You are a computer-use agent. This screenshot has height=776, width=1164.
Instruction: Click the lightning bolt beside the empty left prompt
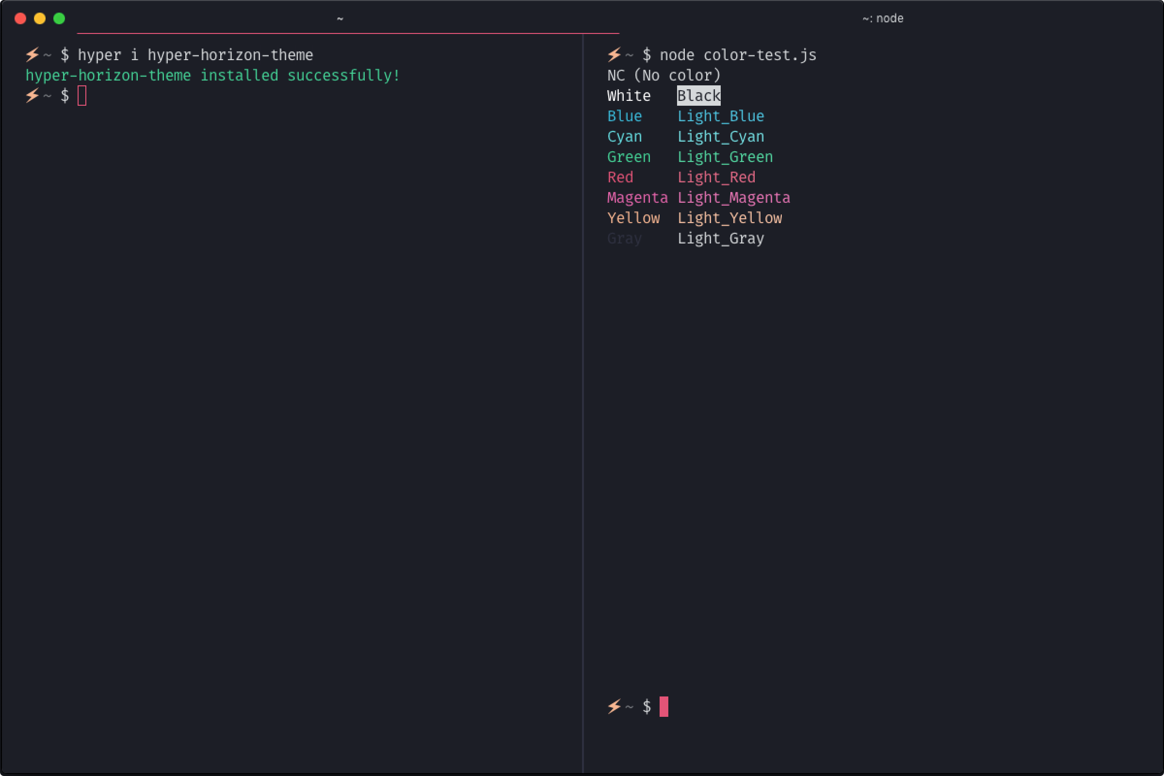[32, 95]
